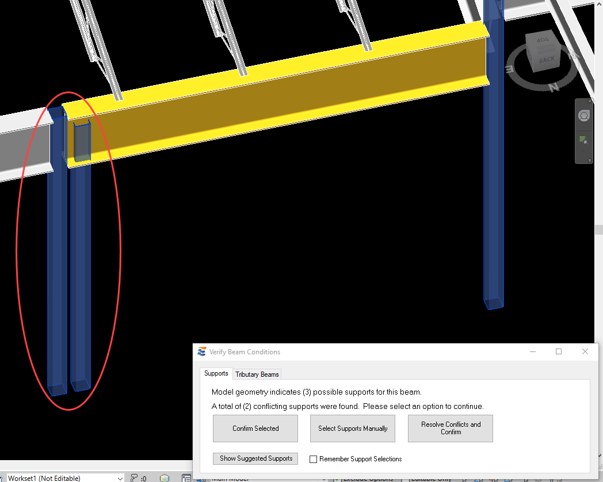Screen dimensions: 603x482
Task: Open the Steering Wheels navigation tool
Action: point(583,116)
